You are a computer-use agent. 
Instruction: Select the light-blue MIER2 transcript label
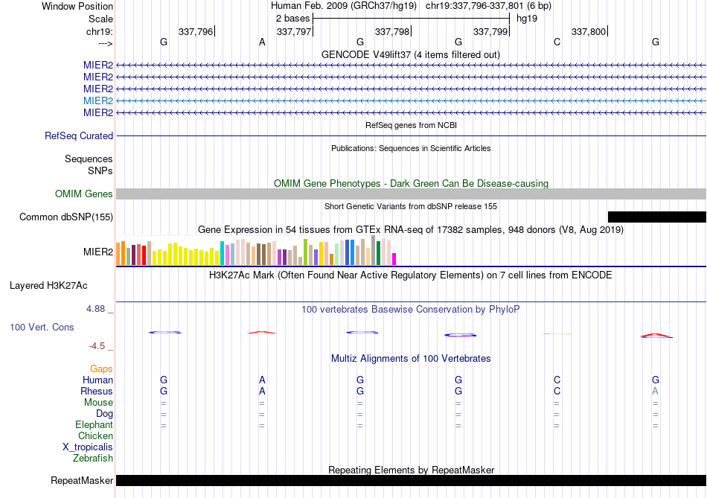[x=98, y=100]
